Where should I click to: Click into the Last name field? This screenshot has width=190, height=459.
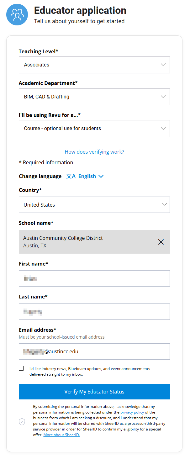pyautogui.click(x=94, y=312)
